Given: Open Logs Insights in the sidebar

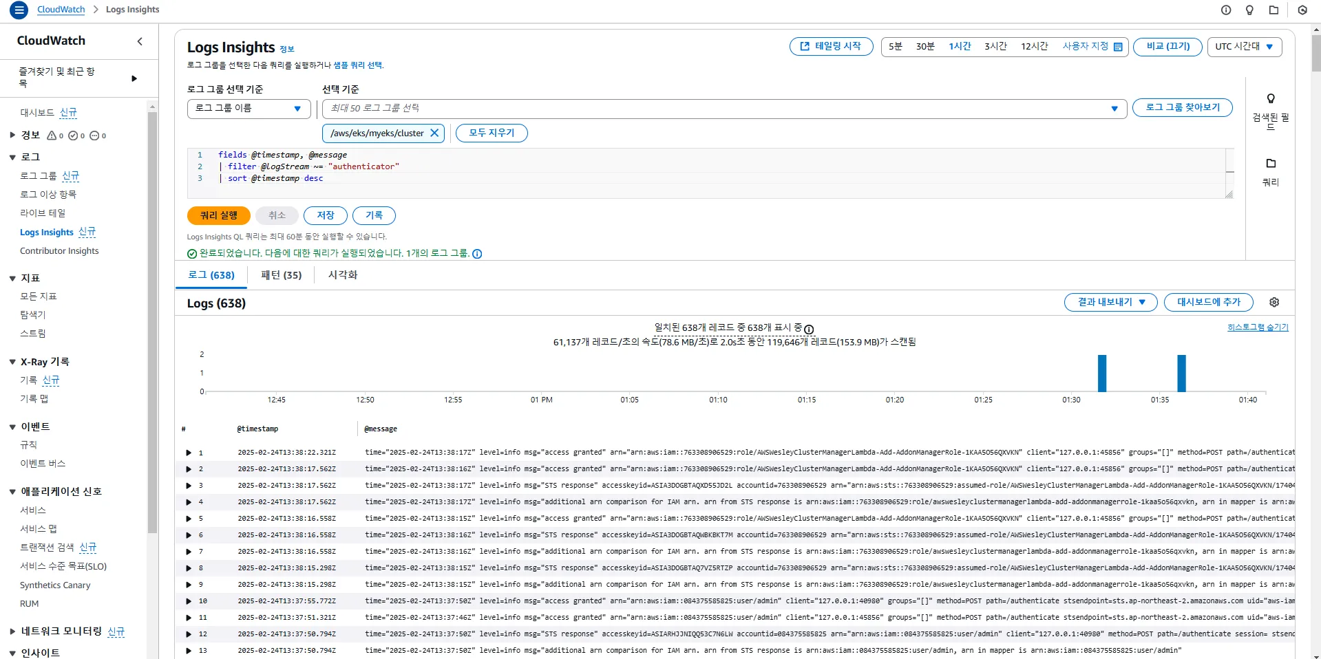Looking at the screenshot, I should pyautogui.click(x=47, y=233).
